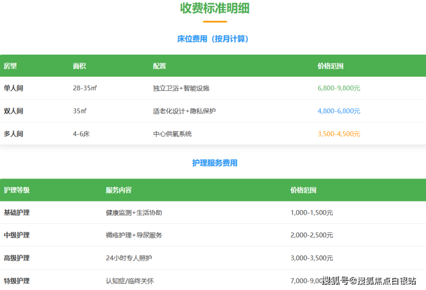Select the 基础护理 row label
Screen dimensions: 426x290
point(17,213)
